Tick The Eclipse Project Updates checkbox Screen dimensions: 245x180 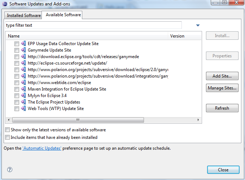[17, 102]
